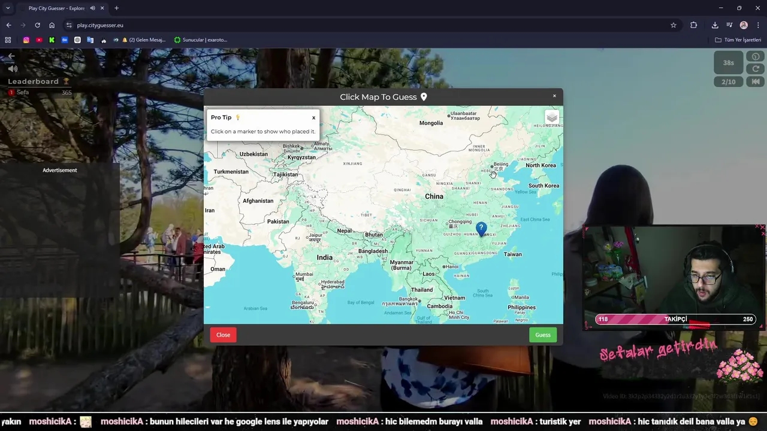Screen dimensions: 767x431
Task: Click the Guess button
Action: (543, 335)
